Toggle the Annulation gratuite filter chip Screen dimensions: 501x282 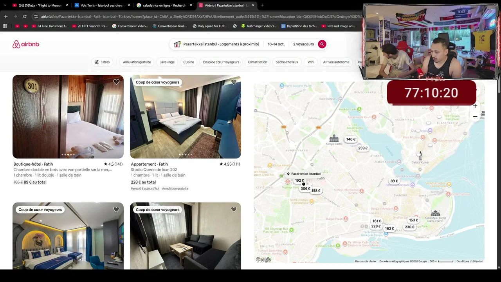pyautogui.click(x=137, y=62)
